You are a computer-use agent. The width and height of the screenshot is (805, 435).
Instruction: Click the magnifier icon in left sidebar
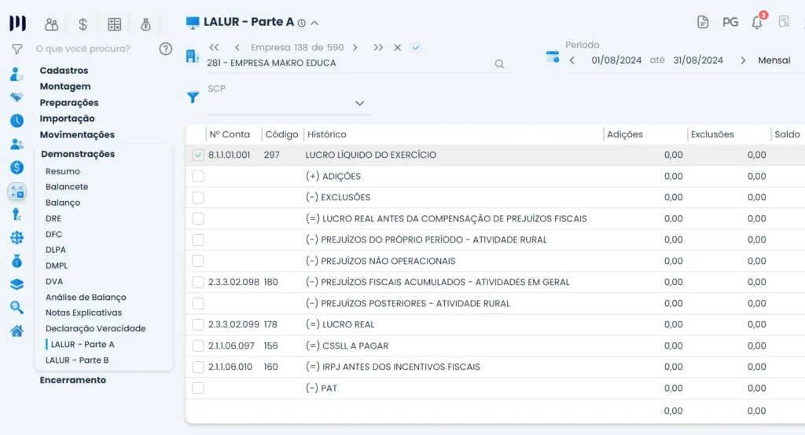(x=17, y=307)
